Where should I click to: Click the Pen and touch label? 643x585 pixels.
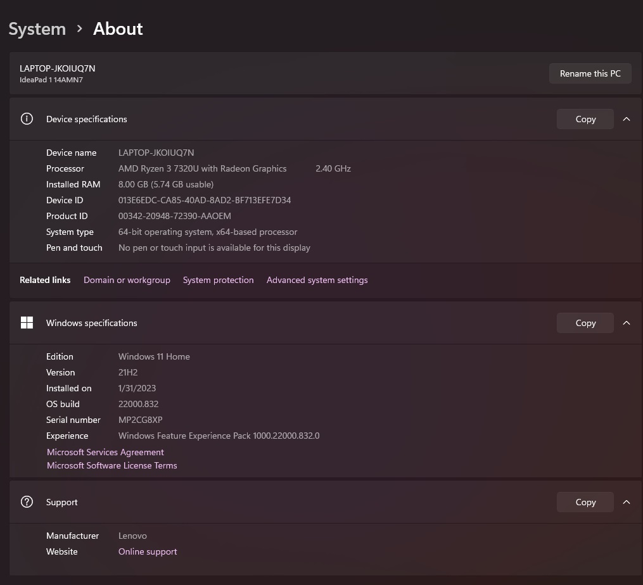click(74, 248)
